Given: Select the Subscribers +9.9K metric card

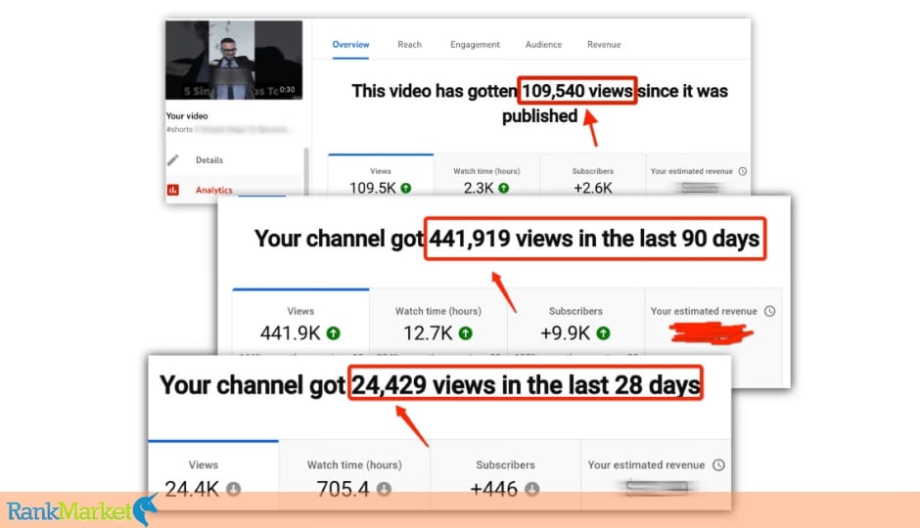Looking at the screenshot, I should (x=575, y=321).
